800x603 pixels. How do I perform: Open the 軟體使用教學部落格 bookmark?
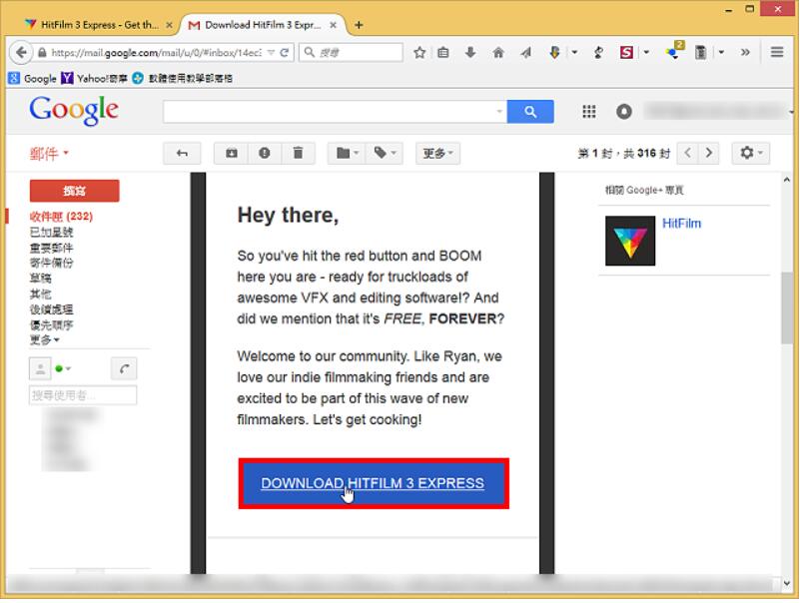pos(182,79)
